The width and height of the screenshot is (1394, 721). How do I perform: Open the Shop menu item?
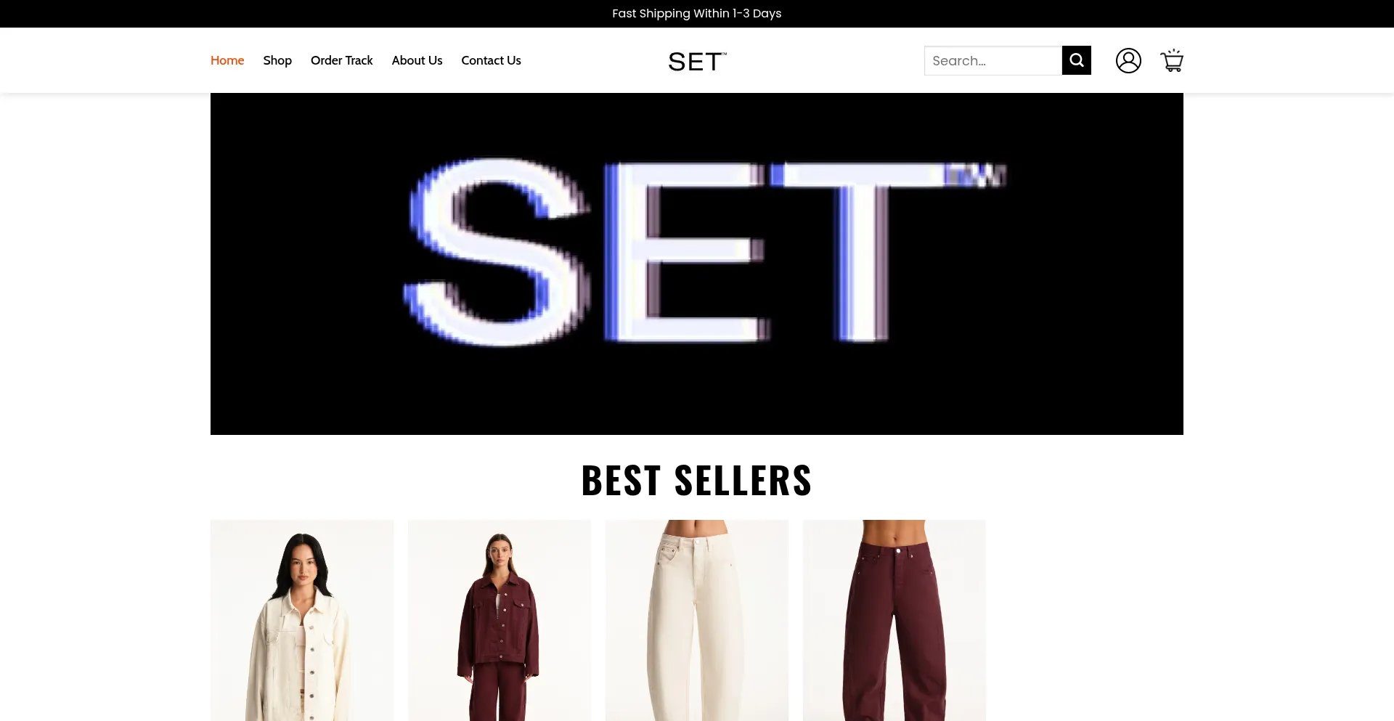277,60
